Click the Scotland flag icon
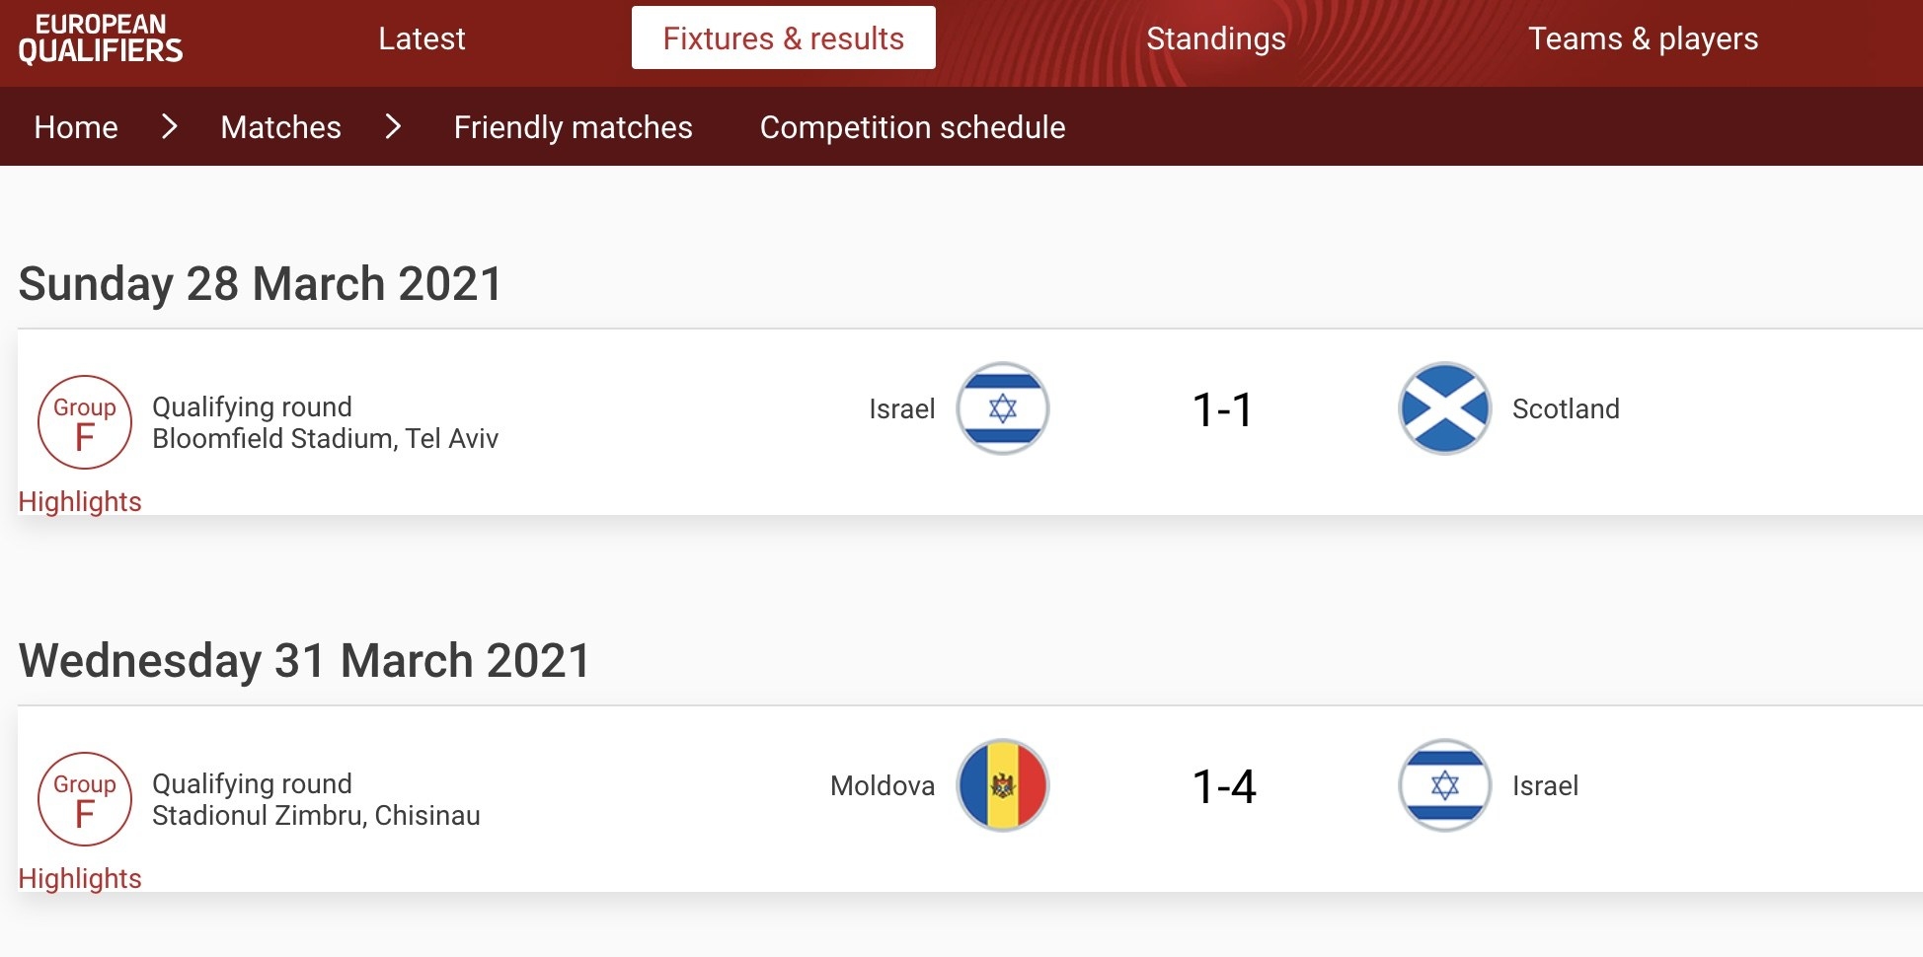 pyautogui.click(x=1444, y=408)
